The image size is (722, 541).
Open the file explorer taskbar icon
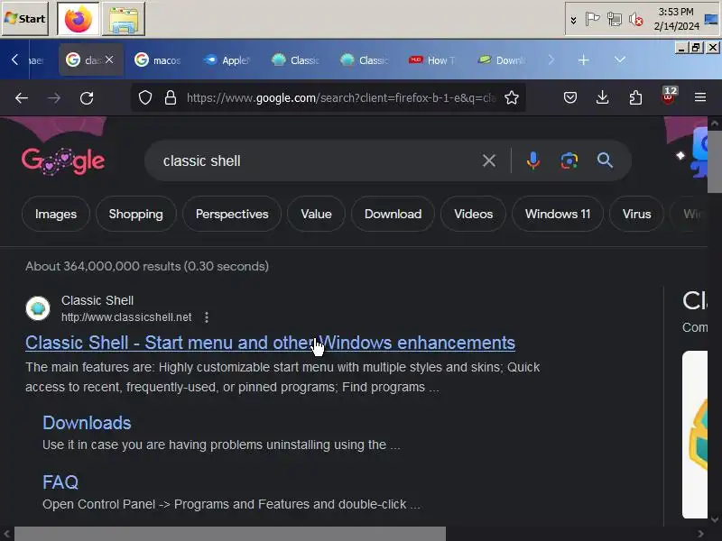click(x=124, y=19)
